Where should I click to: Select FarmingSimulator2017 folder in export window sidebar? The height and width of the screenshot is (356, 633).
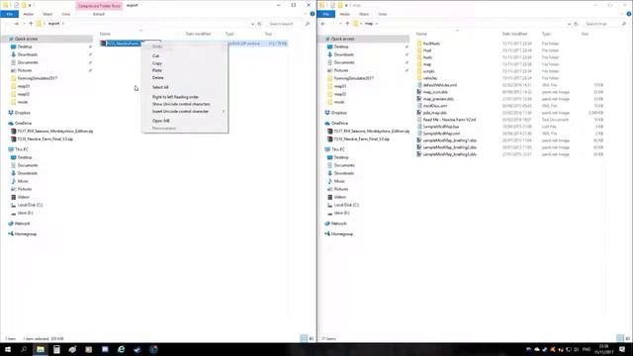click(38, 78)
